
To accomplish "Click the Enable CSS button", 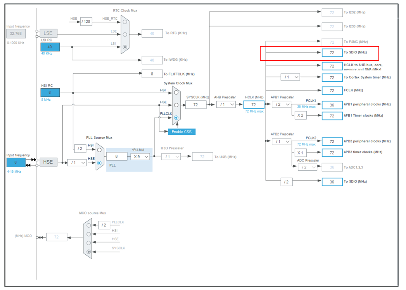I will coord(182,132).
